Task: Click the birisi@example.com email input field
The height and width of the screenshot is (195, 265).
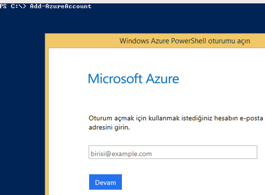Action: 173,152
